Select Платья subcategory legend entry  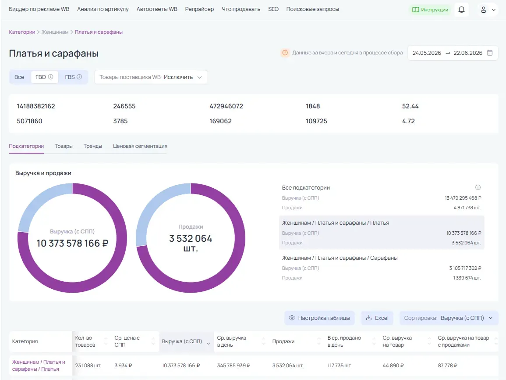382,232
